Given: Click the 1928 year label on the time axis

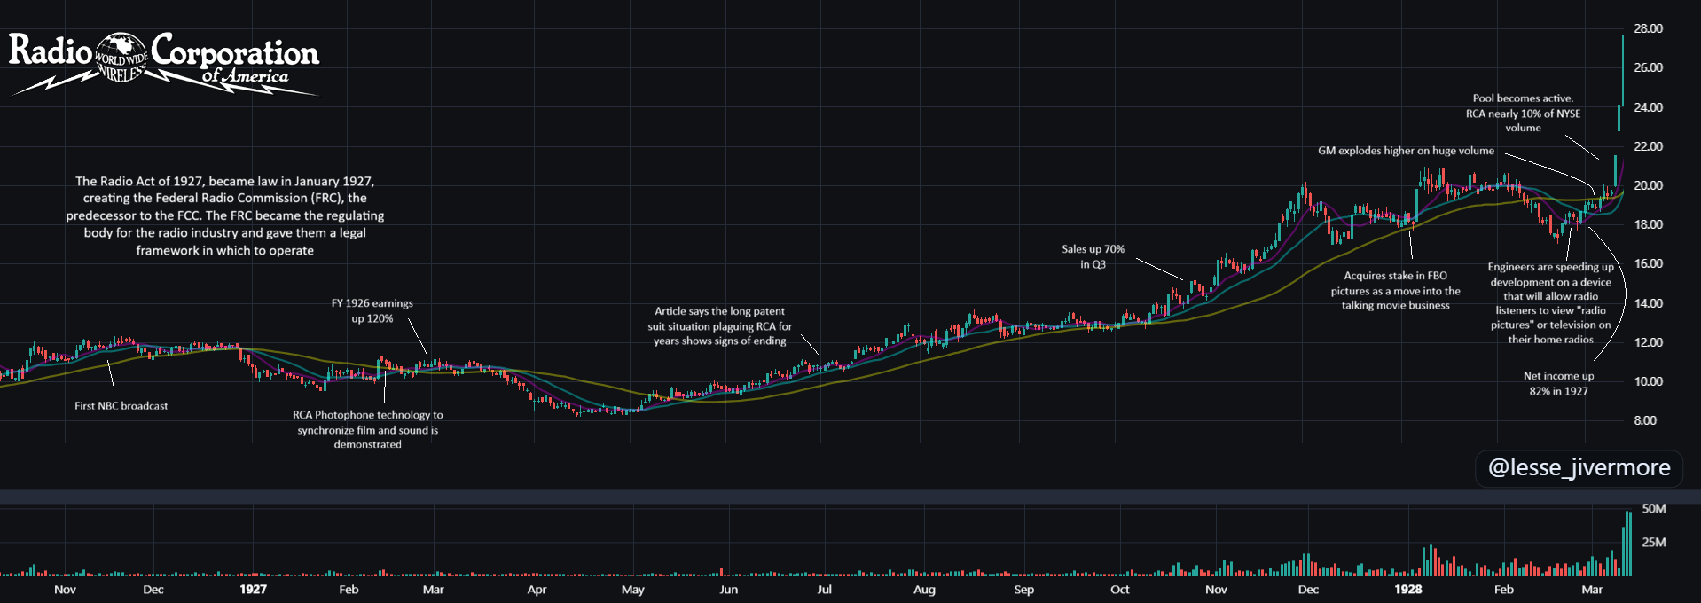Looking at the screenshot, I should point(1408,590).
